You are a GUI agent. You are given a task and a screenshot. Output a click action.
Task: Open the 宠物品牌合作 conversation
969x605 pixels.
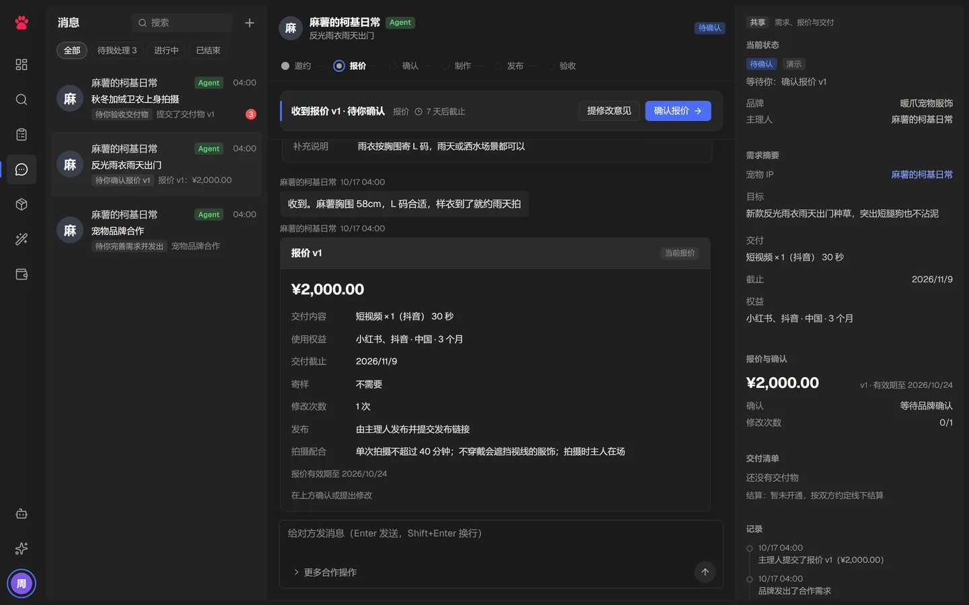tap(157, 231)
